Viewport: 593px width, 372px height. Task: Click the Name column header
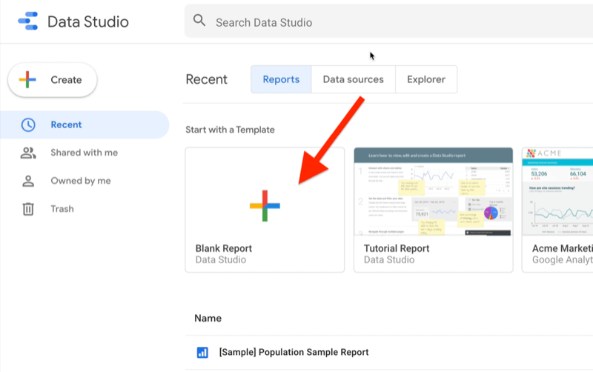tap(208, 319)
